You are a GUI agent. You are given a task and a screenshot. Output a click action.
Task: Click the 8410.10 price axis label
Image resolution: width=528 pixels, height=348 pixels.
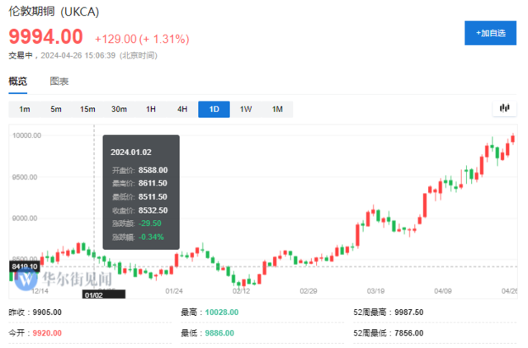[25, 266]
